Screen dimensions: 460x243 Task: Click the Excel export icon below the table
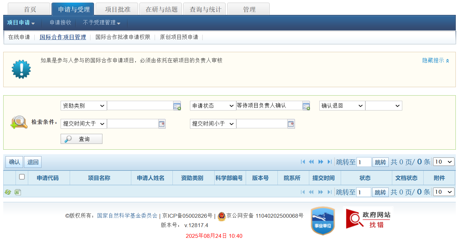pyautogui.click(x=18, y=192)
